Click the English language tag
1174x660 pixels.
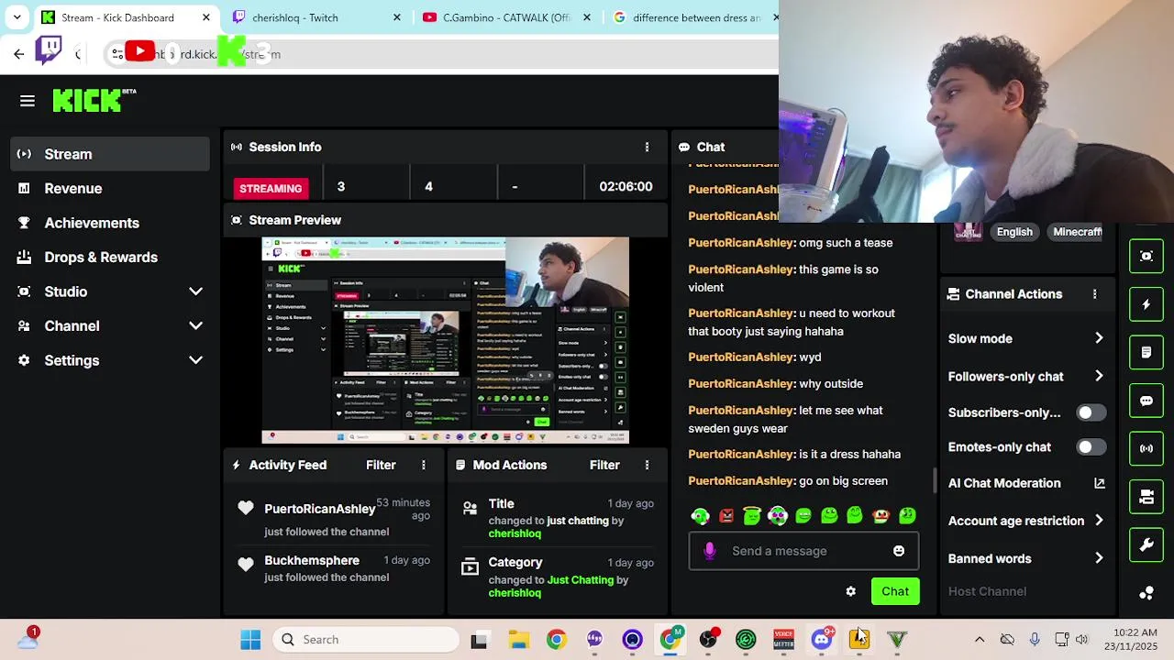1014,232
